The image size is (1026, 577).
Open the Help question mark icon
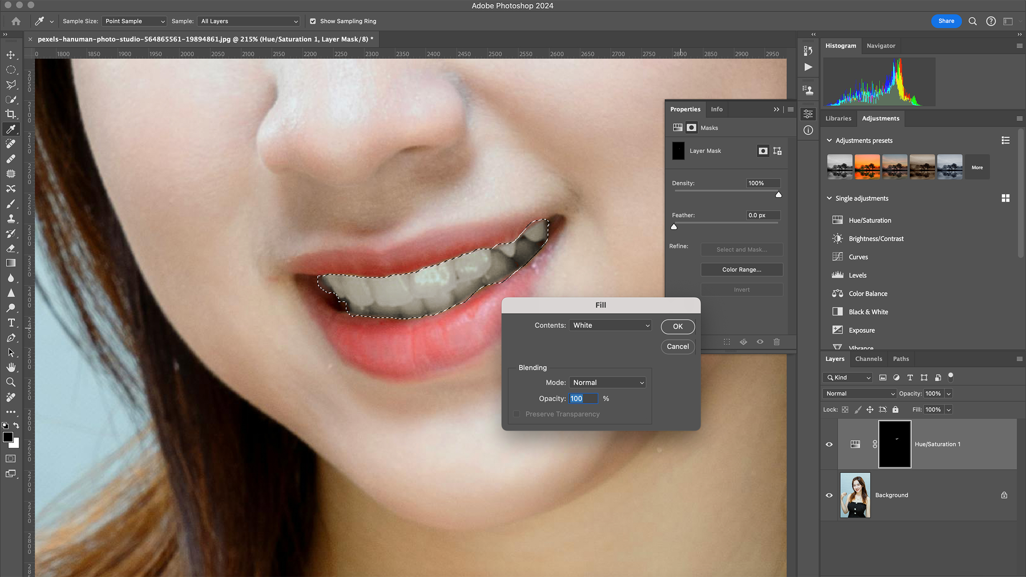tap(991, 21)
